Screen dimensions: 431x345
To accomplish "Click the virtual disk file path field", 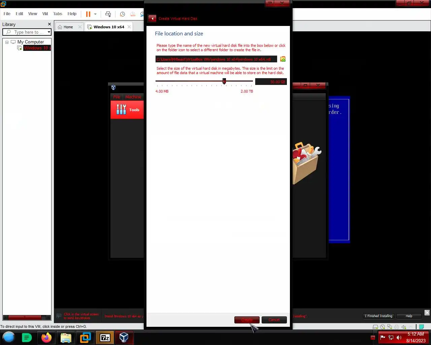I will point(216,59).
